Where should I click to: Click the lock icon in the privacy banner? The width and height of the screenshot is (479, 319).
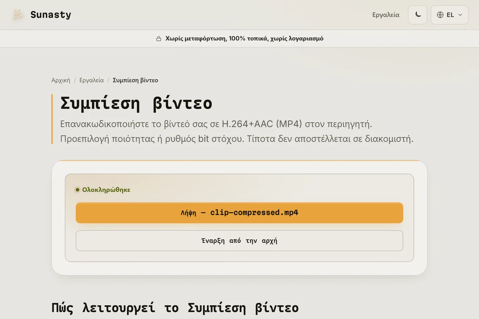click(x=159, y=38)
